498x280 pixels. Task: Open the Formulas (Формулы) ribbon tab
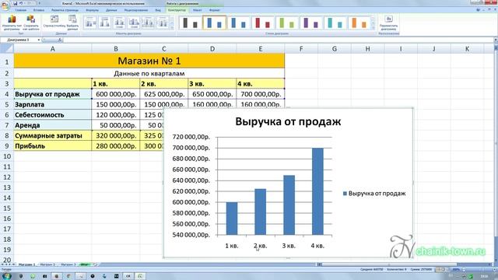pyautogui.click(x=92, y=10)
